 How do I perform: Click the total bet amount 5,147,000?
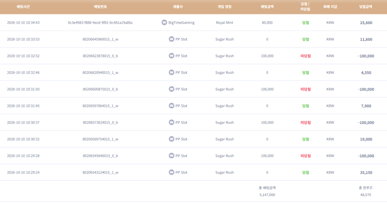pyautogui.click(x=267, y=195)
